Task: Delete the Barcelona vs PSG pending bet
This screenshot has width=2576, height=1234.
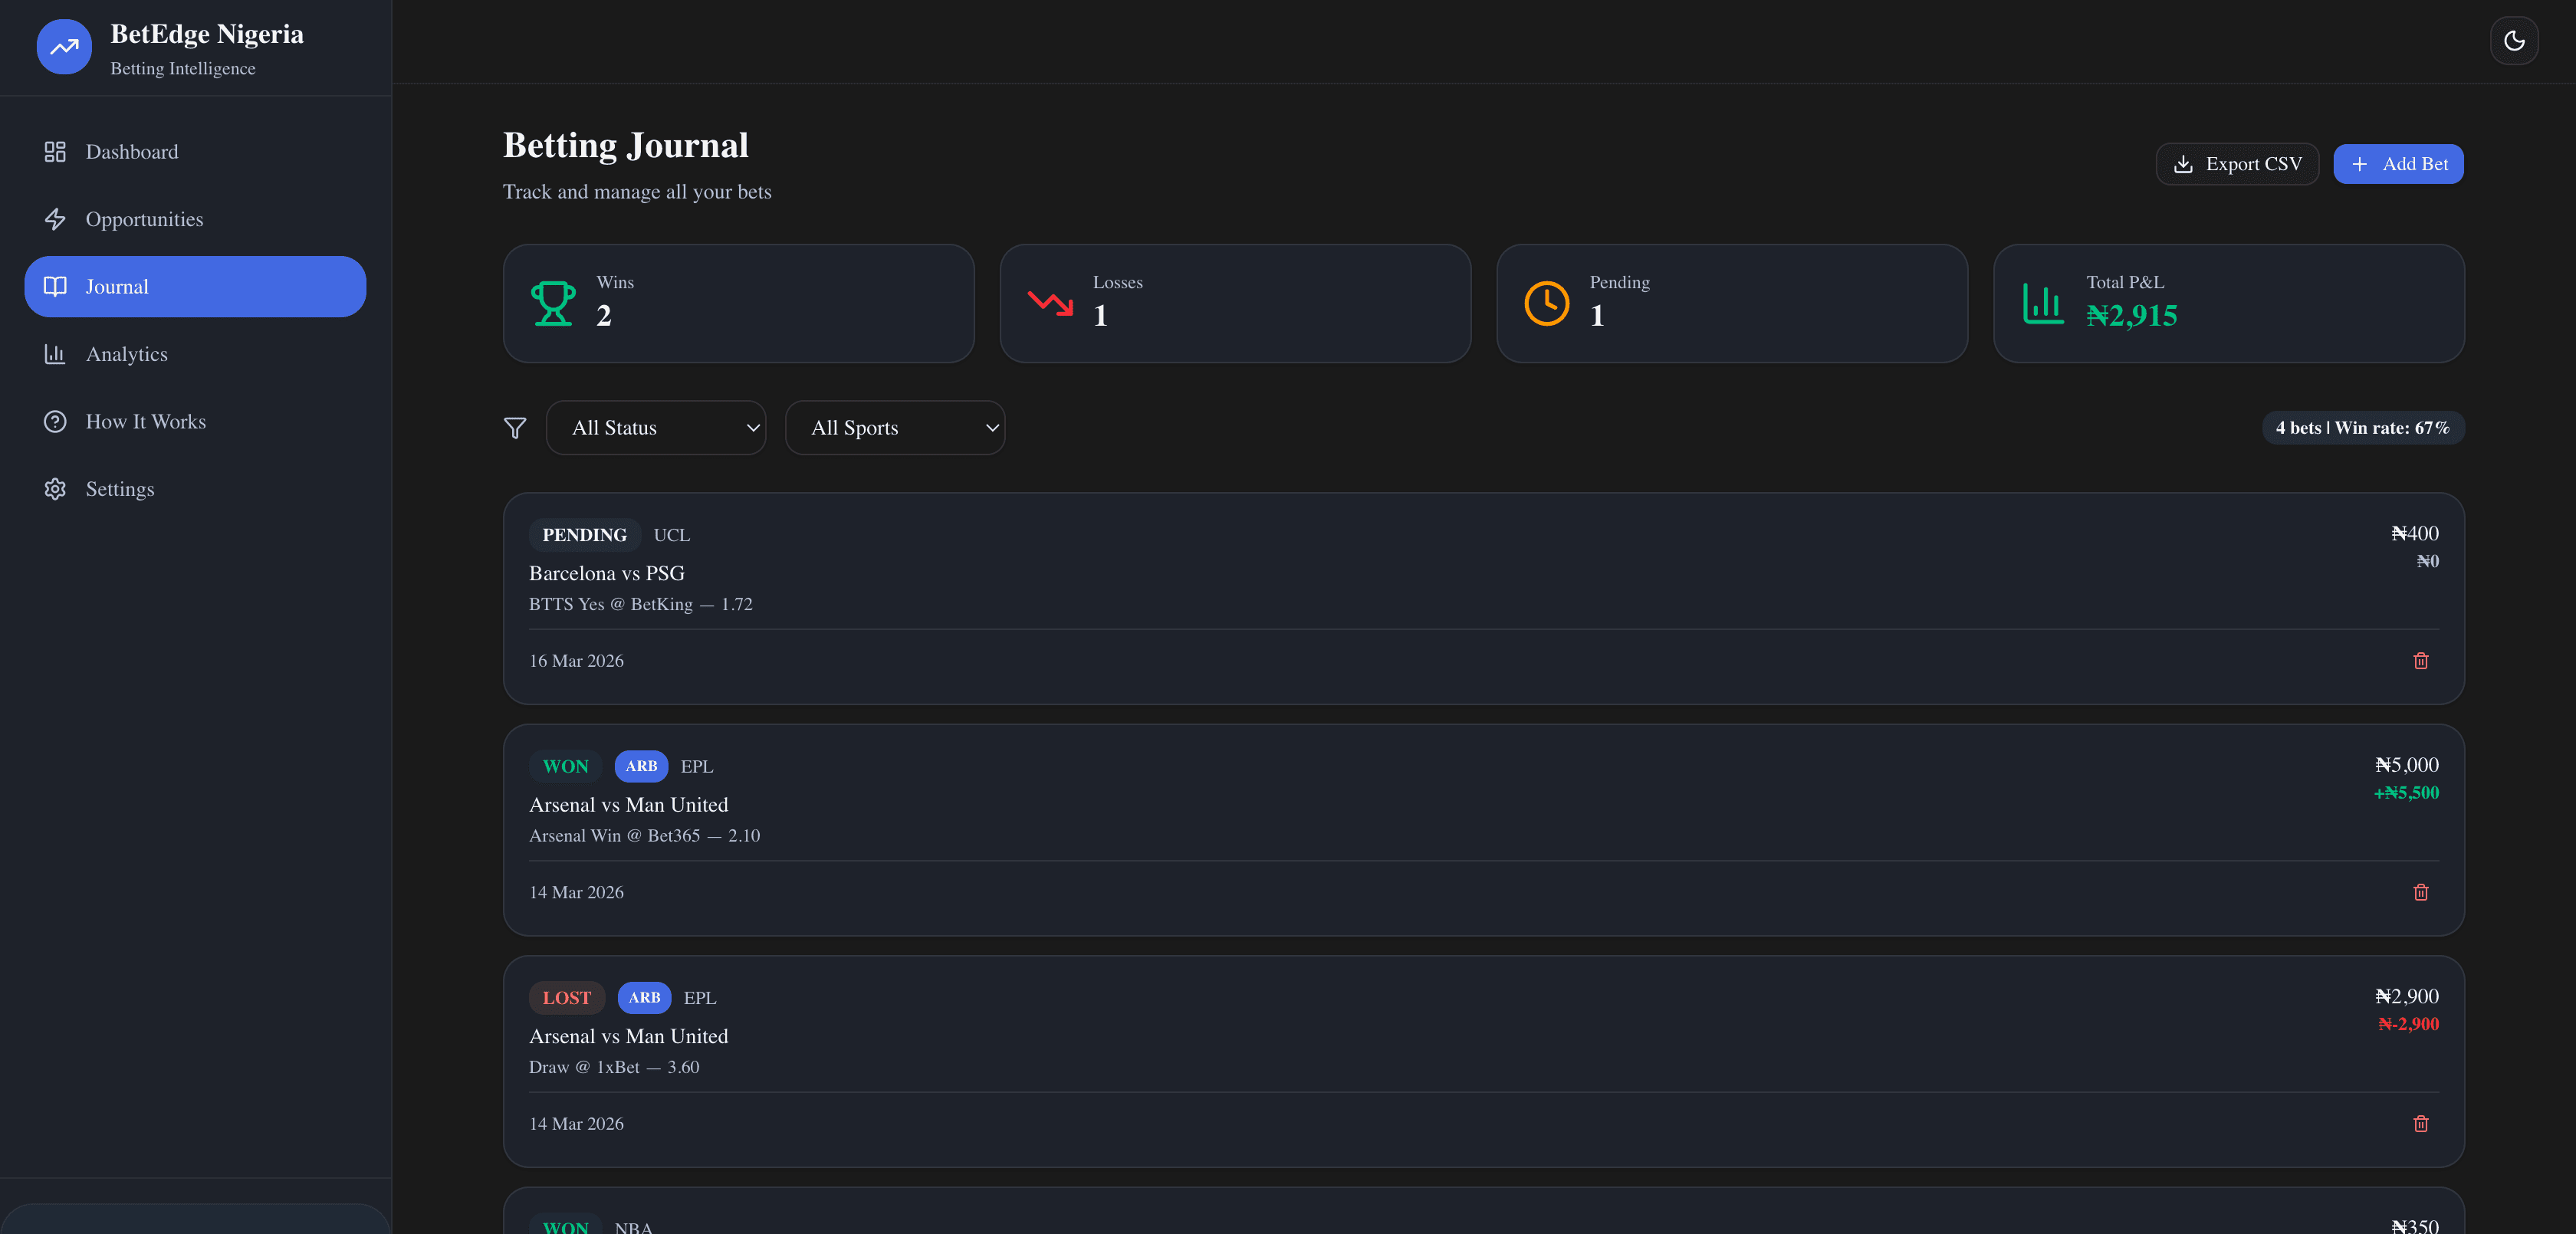Action: [2421, 661]
